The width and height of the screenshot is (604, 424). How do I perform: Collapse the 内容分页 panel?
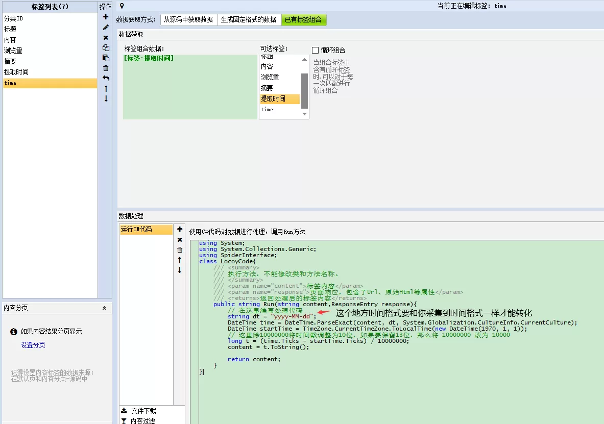click(x=104, y=308)
